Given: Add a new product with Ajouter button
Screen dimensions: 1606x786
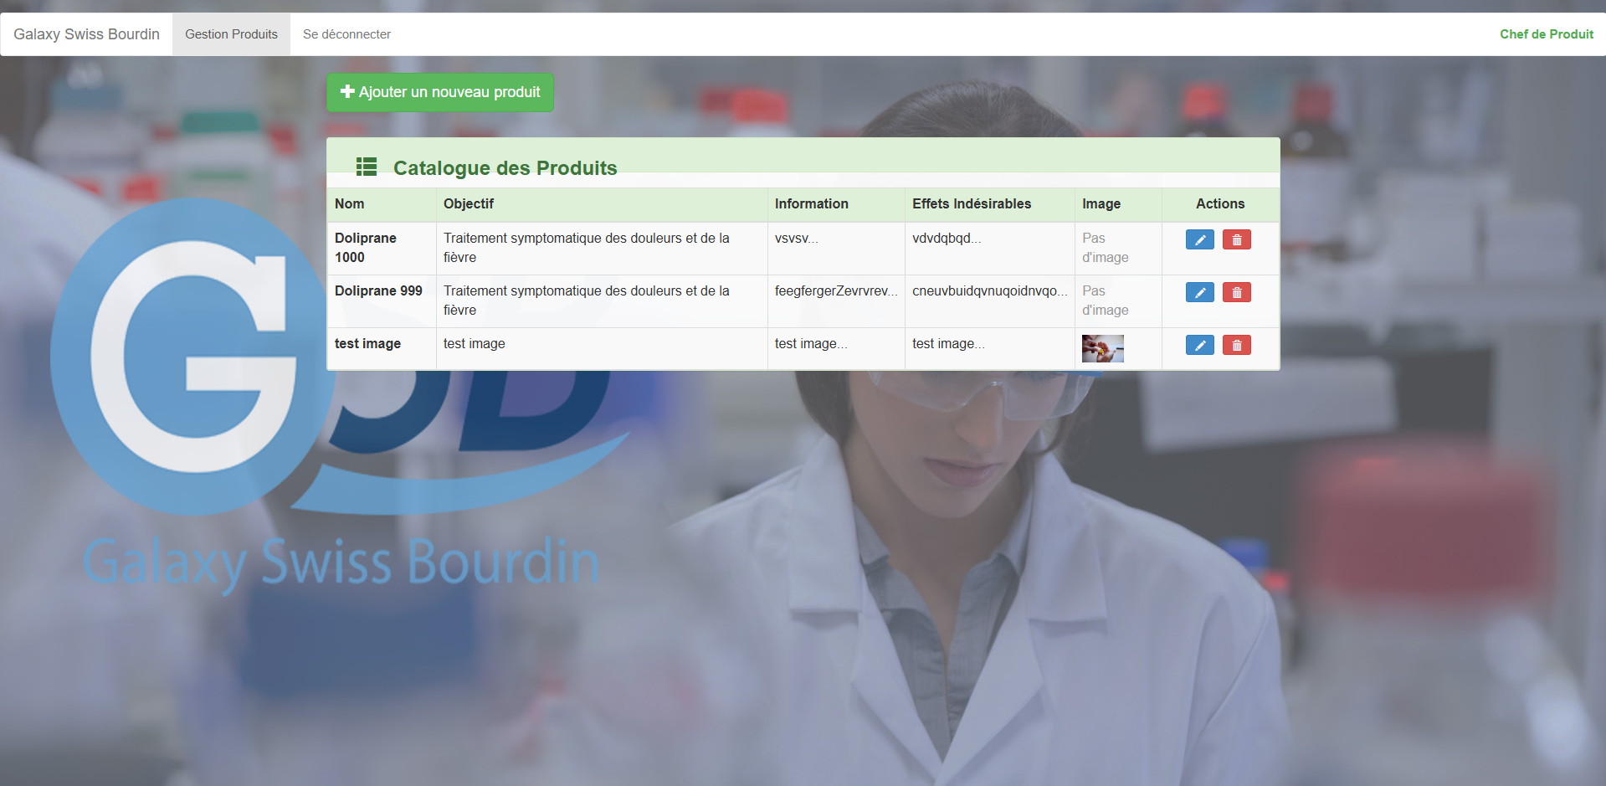Looking at the screenshot, I should coord(440,92).
